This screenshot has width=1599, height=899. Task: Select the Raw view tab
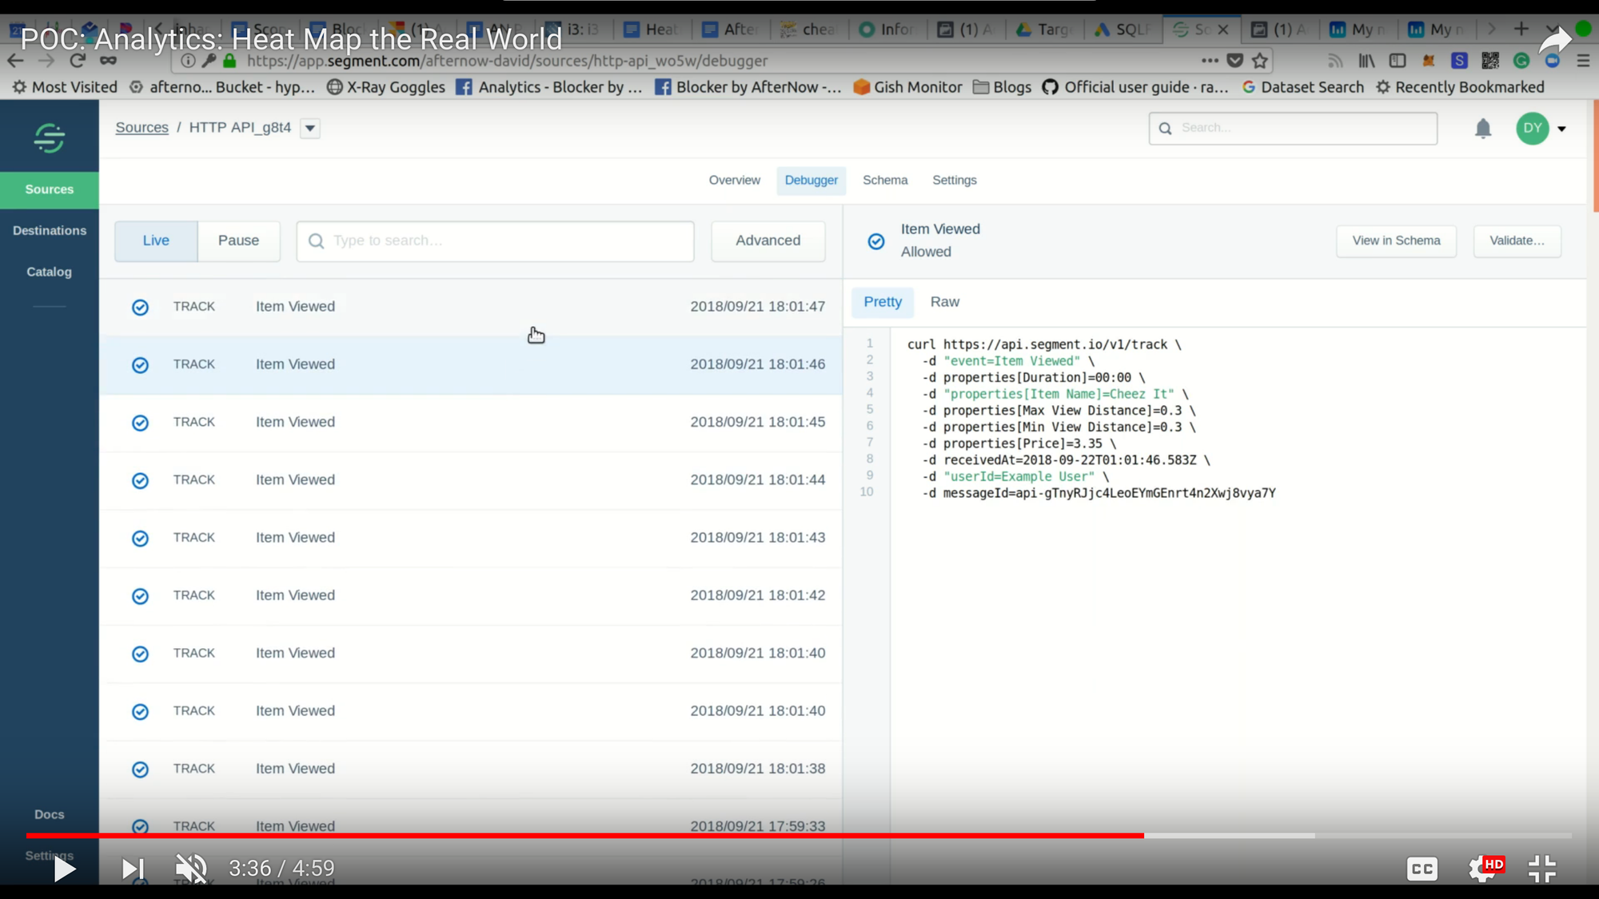[944, 302]
